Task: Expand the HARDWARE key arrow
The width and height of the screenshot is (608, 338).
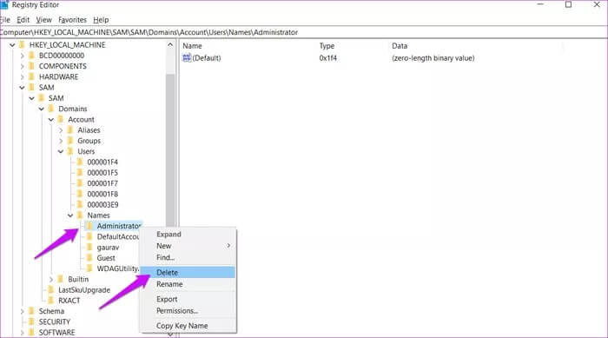Action: coord(22,76)
